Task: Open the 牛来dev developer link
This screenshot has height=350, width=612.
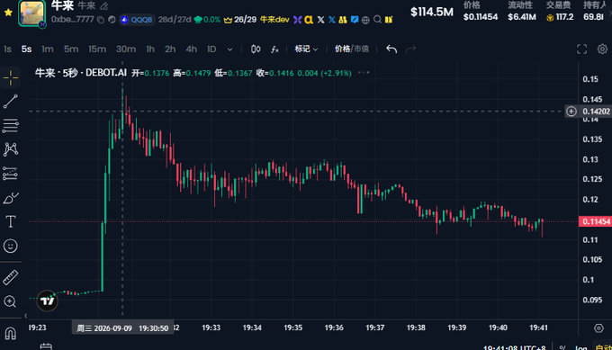Action: (x=274, y=20)
